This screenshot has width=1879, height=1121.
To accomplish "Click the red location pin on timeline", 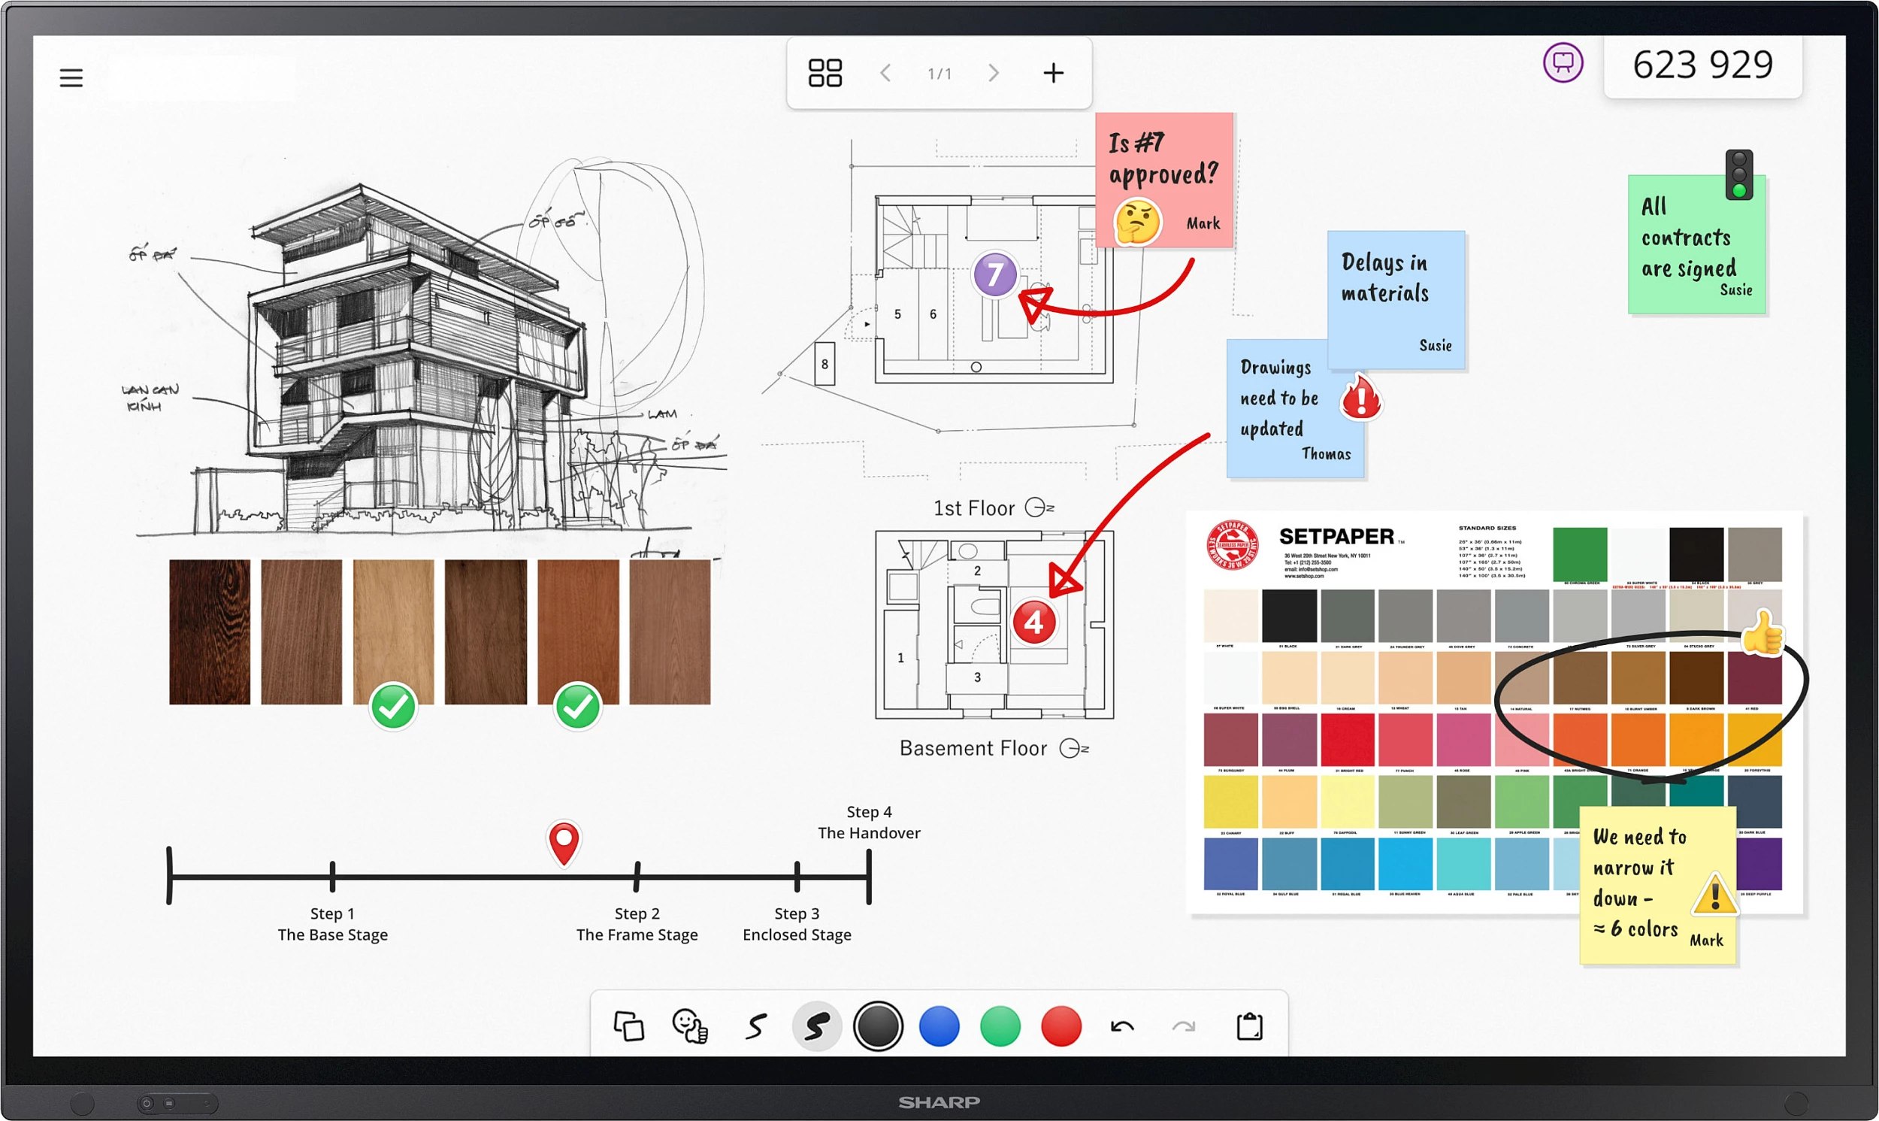I will [x=564, y=841].
